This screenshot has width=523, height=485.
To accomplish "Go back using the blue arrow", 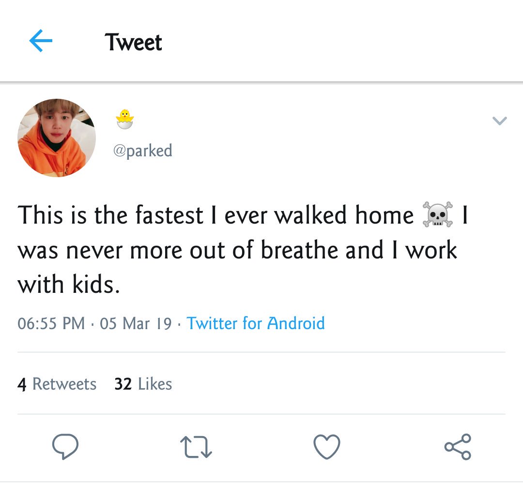I will pyautogui.click(x=41, y=41).
